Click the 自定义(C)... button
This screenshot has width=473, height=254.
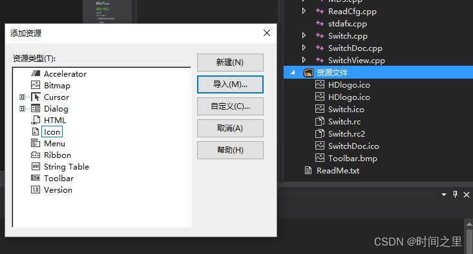point(230,106)
